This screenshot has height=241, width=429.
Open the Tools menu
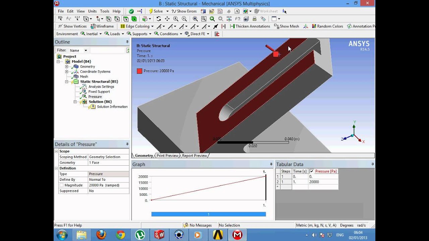(105, 11)
